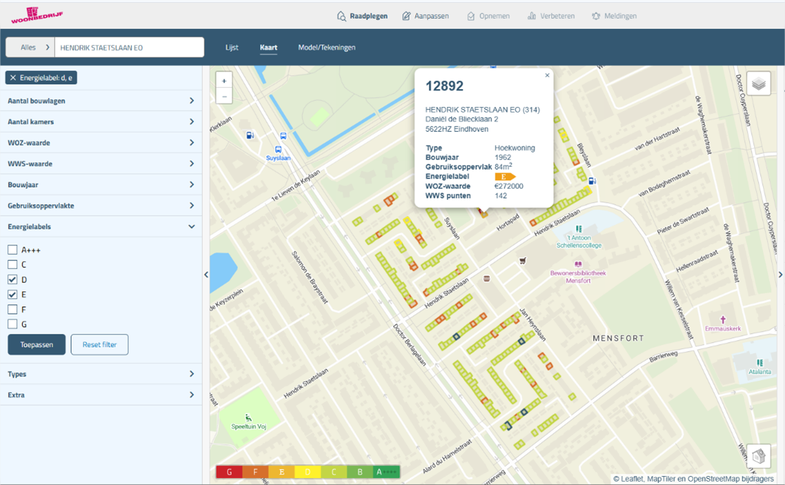Click the Reset filter button

point(100,345)
